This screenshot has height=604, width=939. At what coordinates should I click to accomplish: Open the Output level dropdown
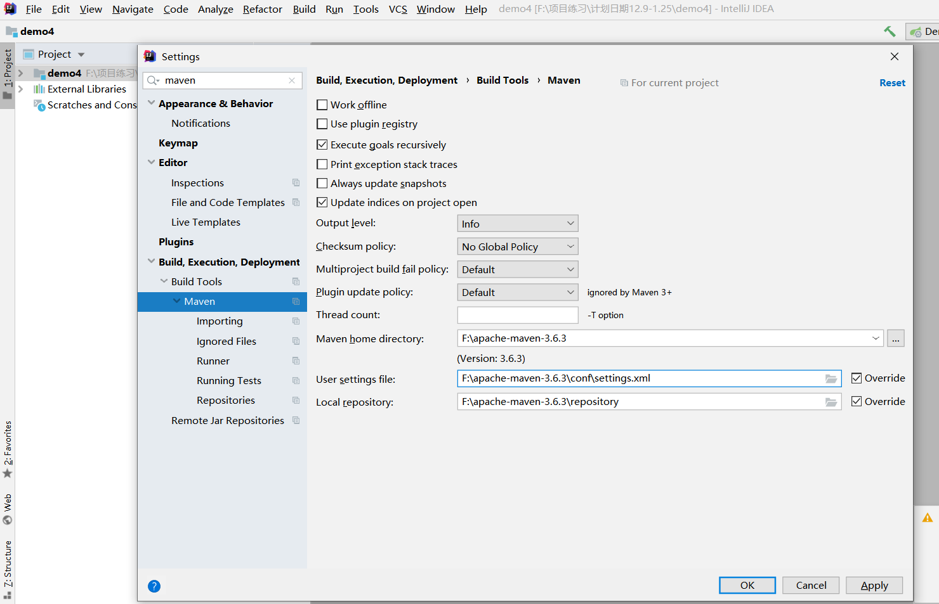[518, 223]
